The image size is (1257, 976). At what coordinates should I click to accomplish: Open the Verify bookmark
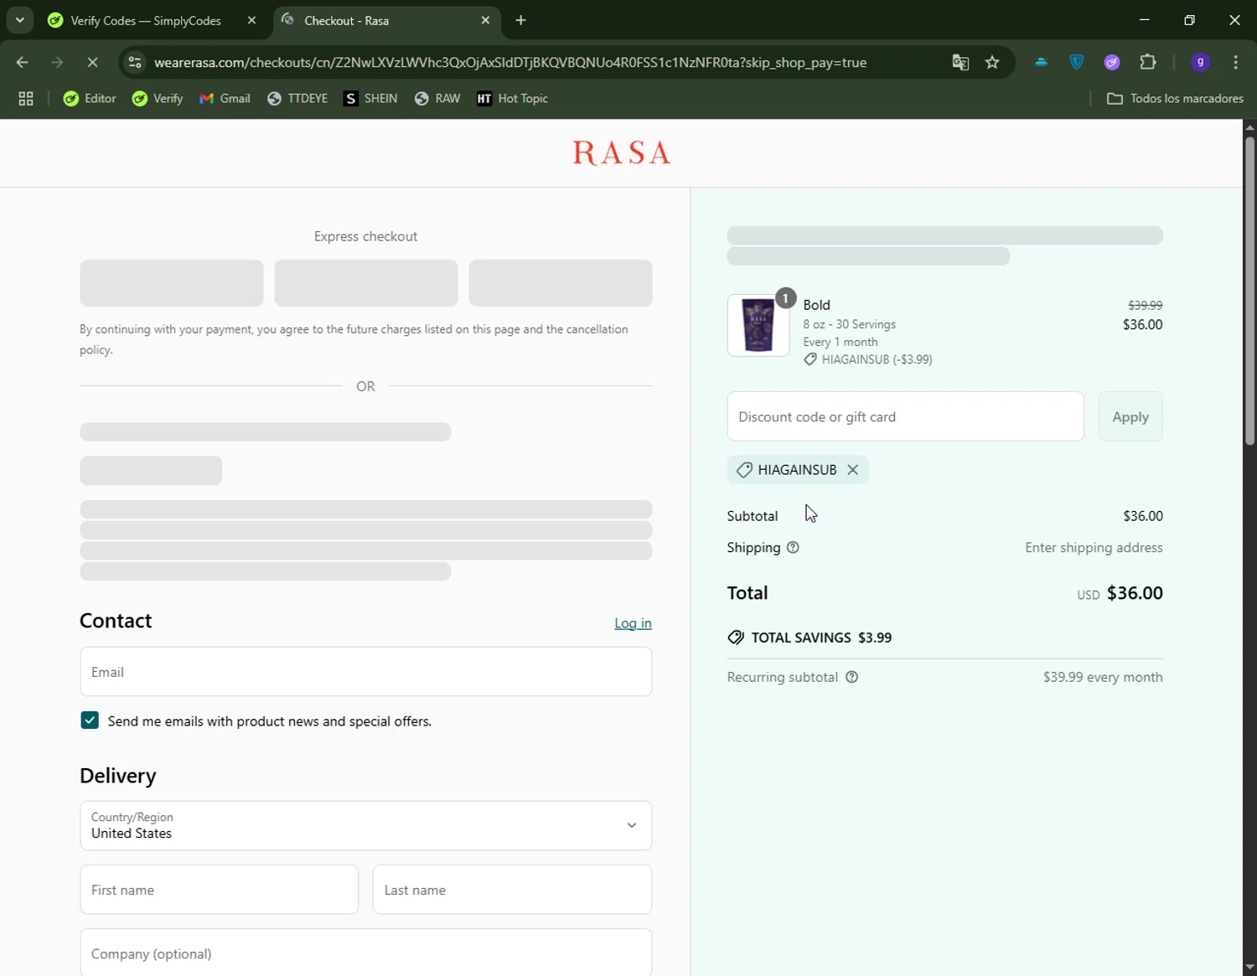point(158,99)
